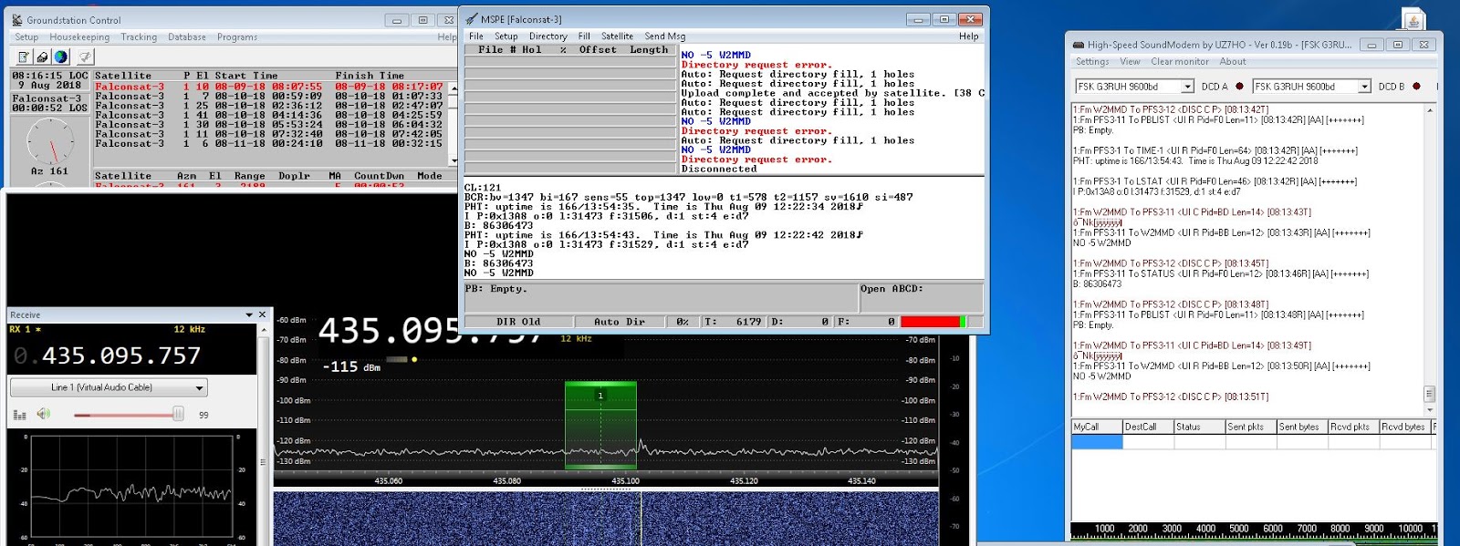The image size is (1460, 546).
Task: Click the globe icon in Groundstation toolbar
Action: [60, 57]
